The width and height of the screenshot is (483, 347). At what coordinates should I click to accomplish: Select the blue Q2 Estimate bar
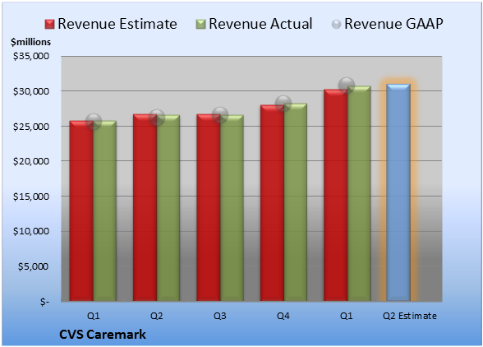398,192
